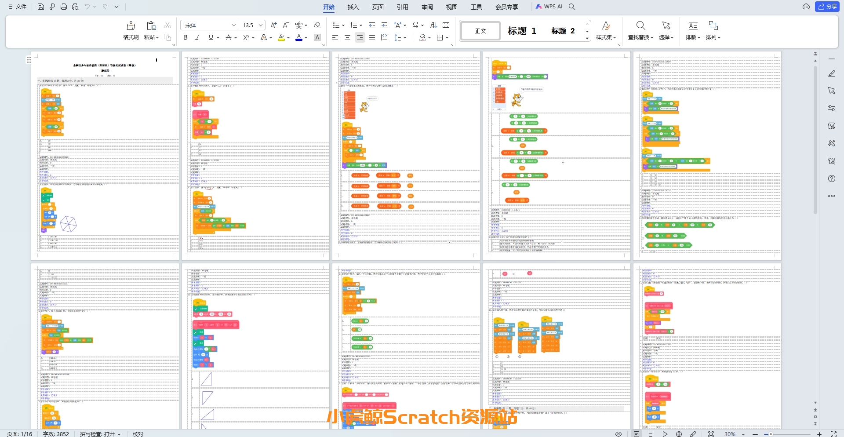The image size is (844, 437).
Task: Click the increase indent icon
Action: 385,25
